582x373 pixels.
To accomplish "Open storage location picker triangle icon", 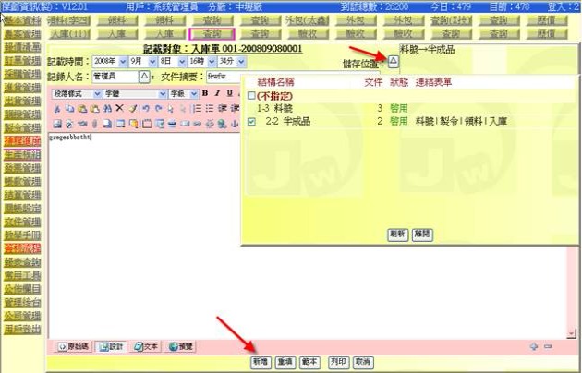I will (x=393, y=62).
